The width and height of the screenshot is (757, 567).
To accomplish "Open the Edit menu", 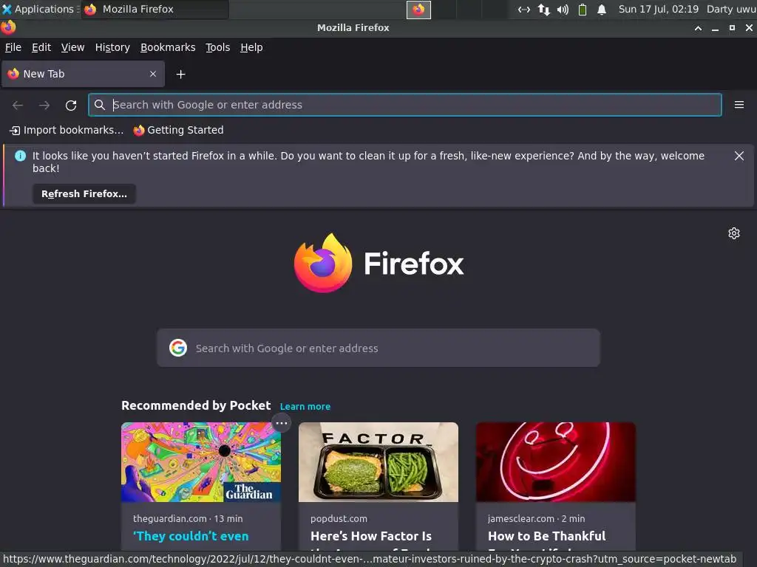I will coord(41,47).
